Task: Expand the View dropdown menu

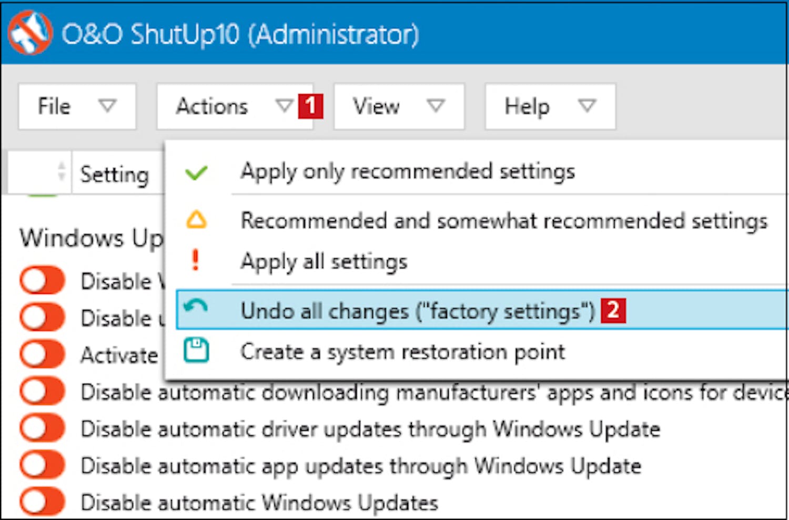Action: tap(399, 106)
